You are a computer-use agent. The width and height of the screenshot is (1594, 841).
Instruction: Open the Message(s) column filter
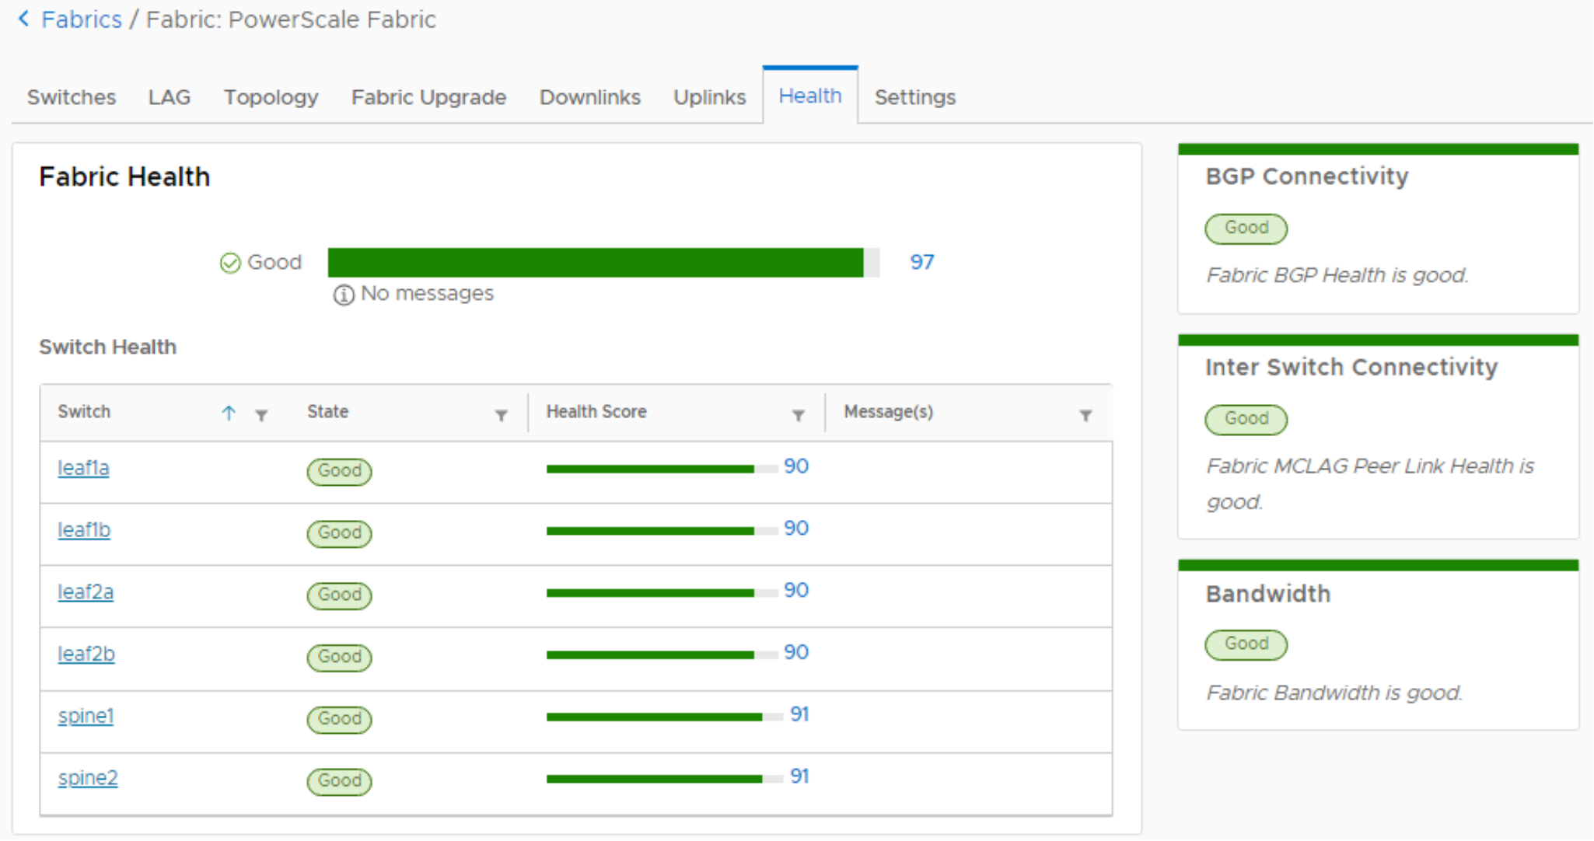point(1086,415)
